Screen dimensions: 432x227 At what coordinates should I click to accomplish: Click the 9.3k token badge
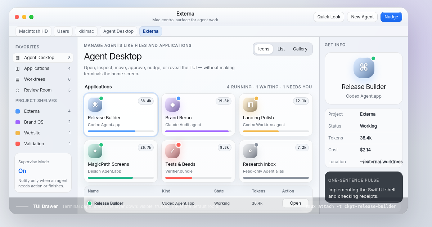[225, 148]
